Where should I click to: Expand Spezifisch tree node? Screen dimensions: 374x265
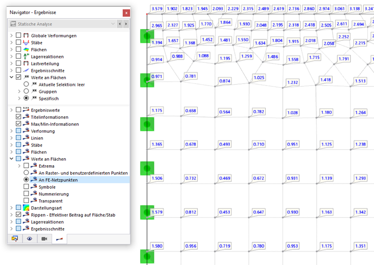[19, 98]
